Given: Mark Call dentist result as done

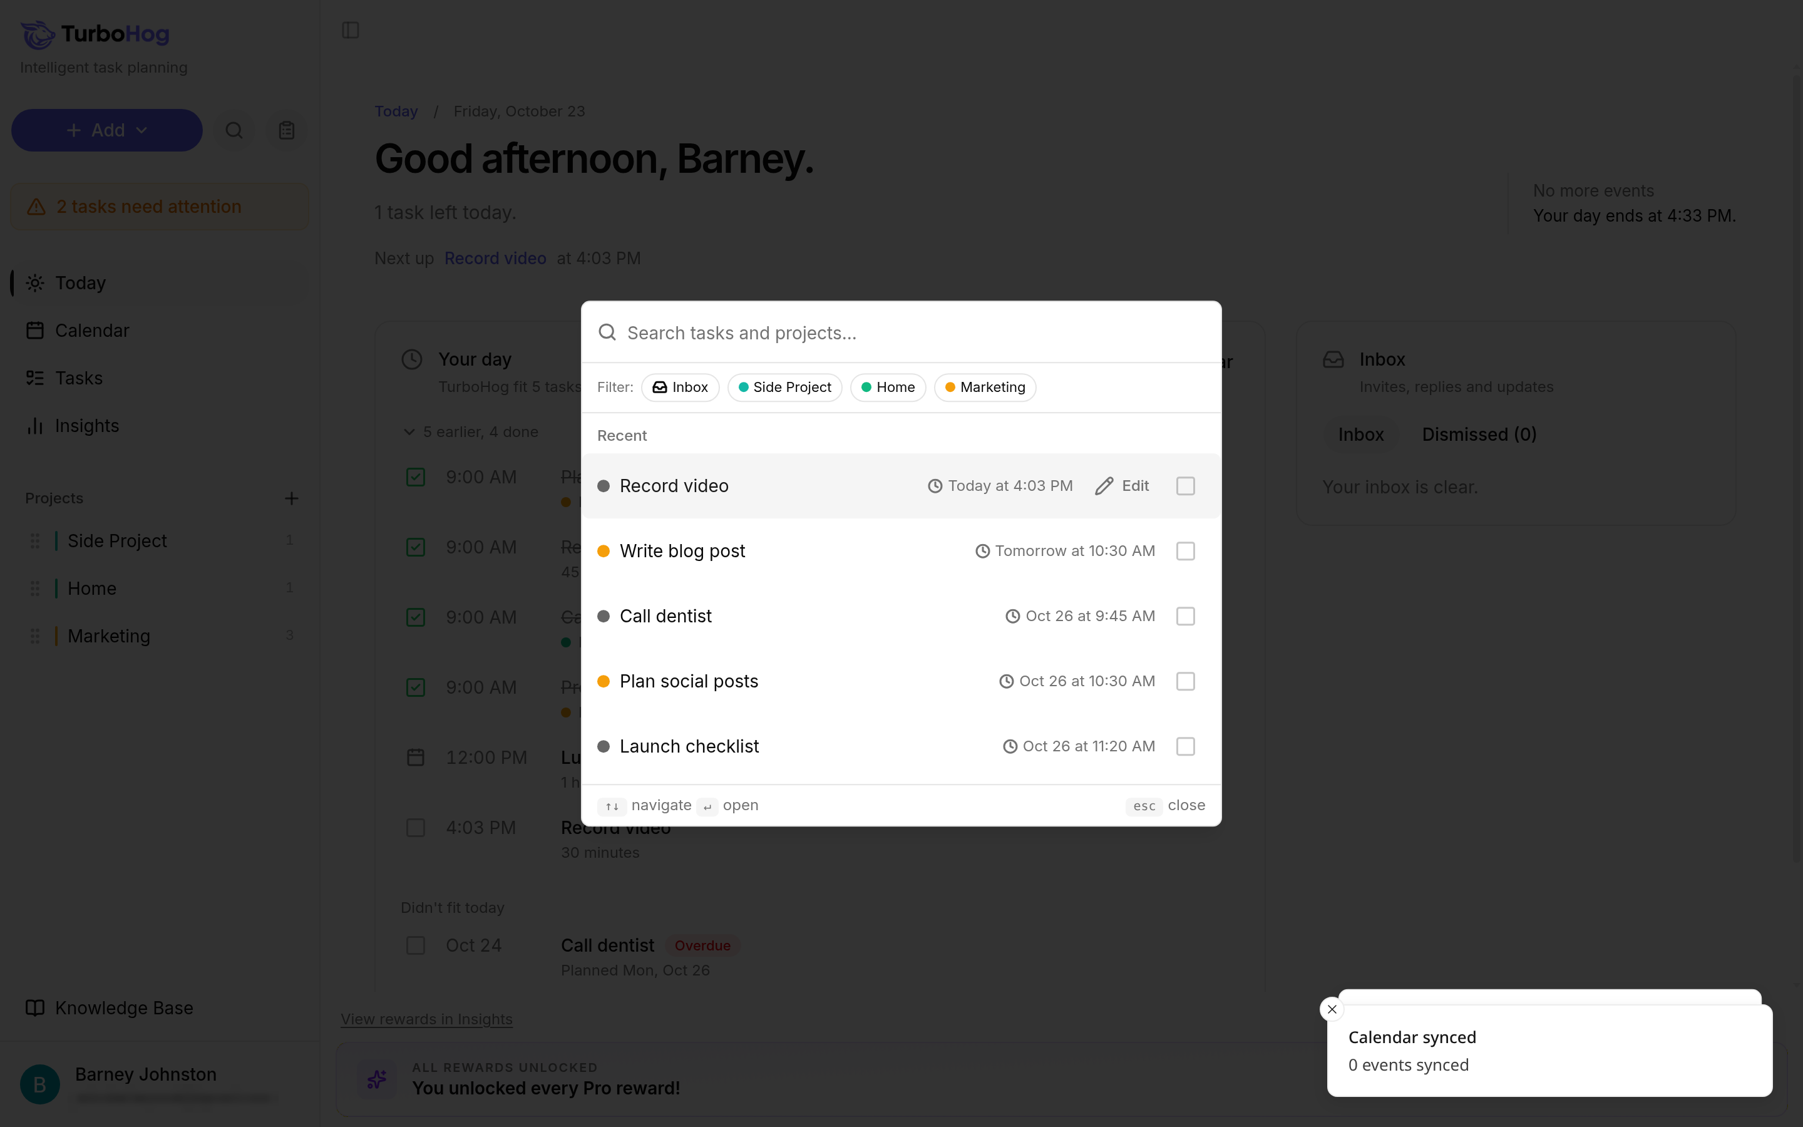Looking at the screenshot, I should (x=1185, y=617).
